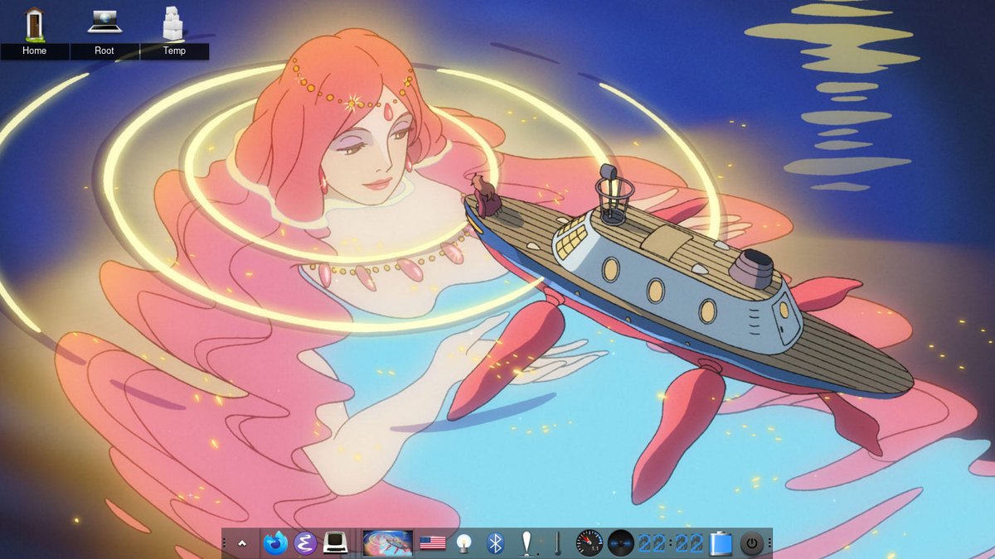The image size is (995, 559).
Task: Expand the shelf start menu arrow
Action: 242,543
